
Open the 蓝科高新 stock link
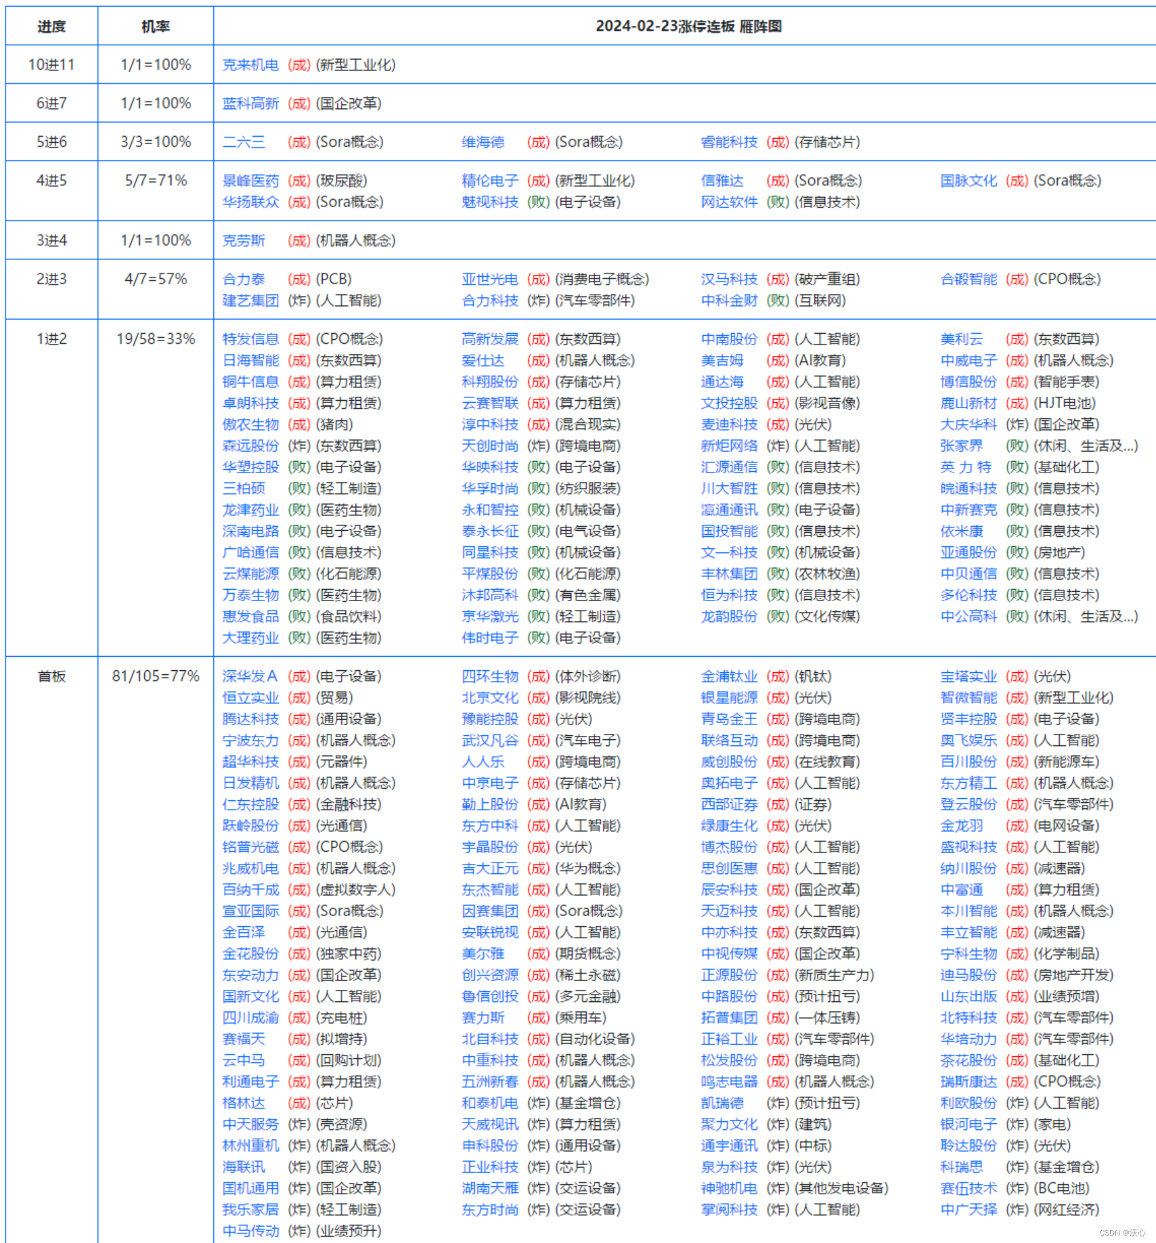[250, 104]
